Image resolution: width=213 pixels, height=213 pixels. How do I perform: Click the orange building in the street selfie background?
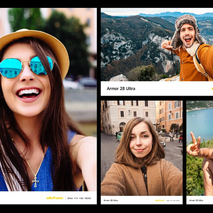[x=169, y=115]
